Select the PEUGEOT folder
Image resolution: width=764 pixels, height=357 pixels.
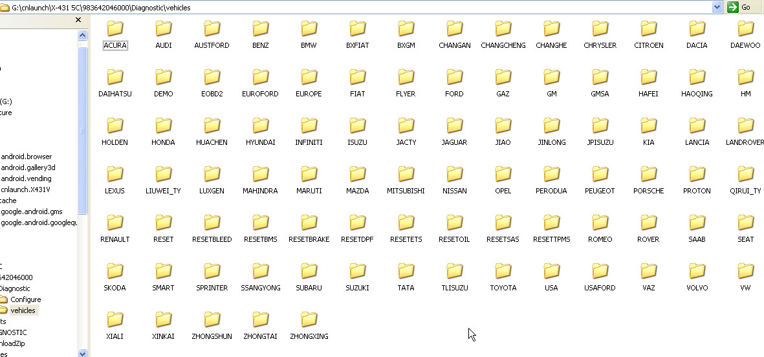[x=600, y=180]
